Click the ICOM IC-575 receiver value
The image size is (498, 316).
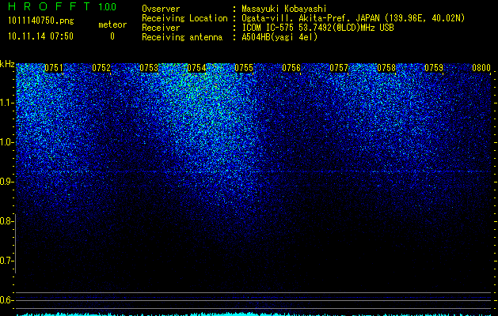click(317, 28)
